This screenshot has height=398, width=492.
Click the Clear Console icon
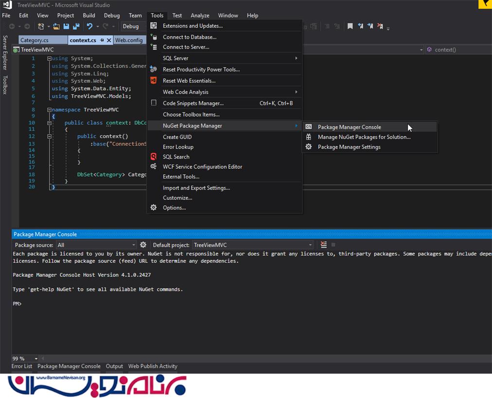tap(323, 245)
